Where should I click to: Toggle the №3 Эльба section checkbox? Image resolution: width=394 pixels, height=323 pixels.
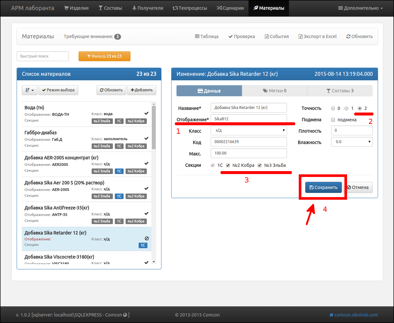(x=260, y=165)
